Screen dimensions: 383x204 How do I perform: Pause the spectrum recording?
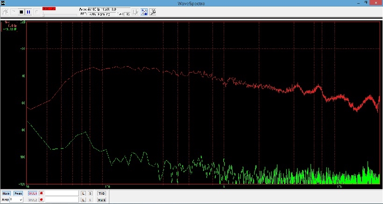[28, 12]
